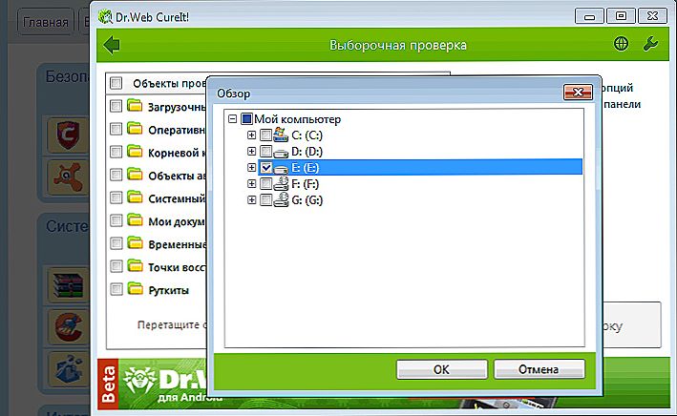Check the F: (F:) drive checkbox
The width and height of the screenshot is (677, 416).
(266, 184)
